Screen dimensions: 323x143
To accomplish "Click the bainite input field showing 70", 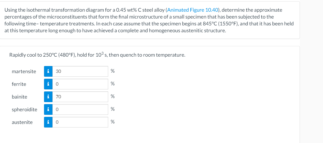I will point(80,97).
